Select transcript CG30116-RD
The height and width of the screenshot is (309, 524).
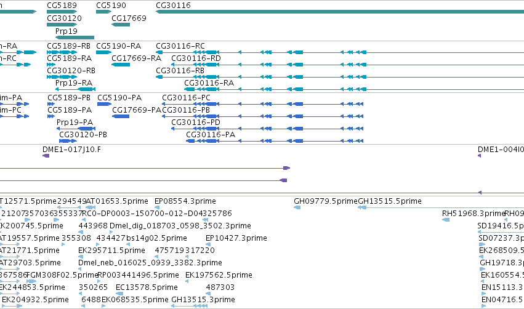347,65
